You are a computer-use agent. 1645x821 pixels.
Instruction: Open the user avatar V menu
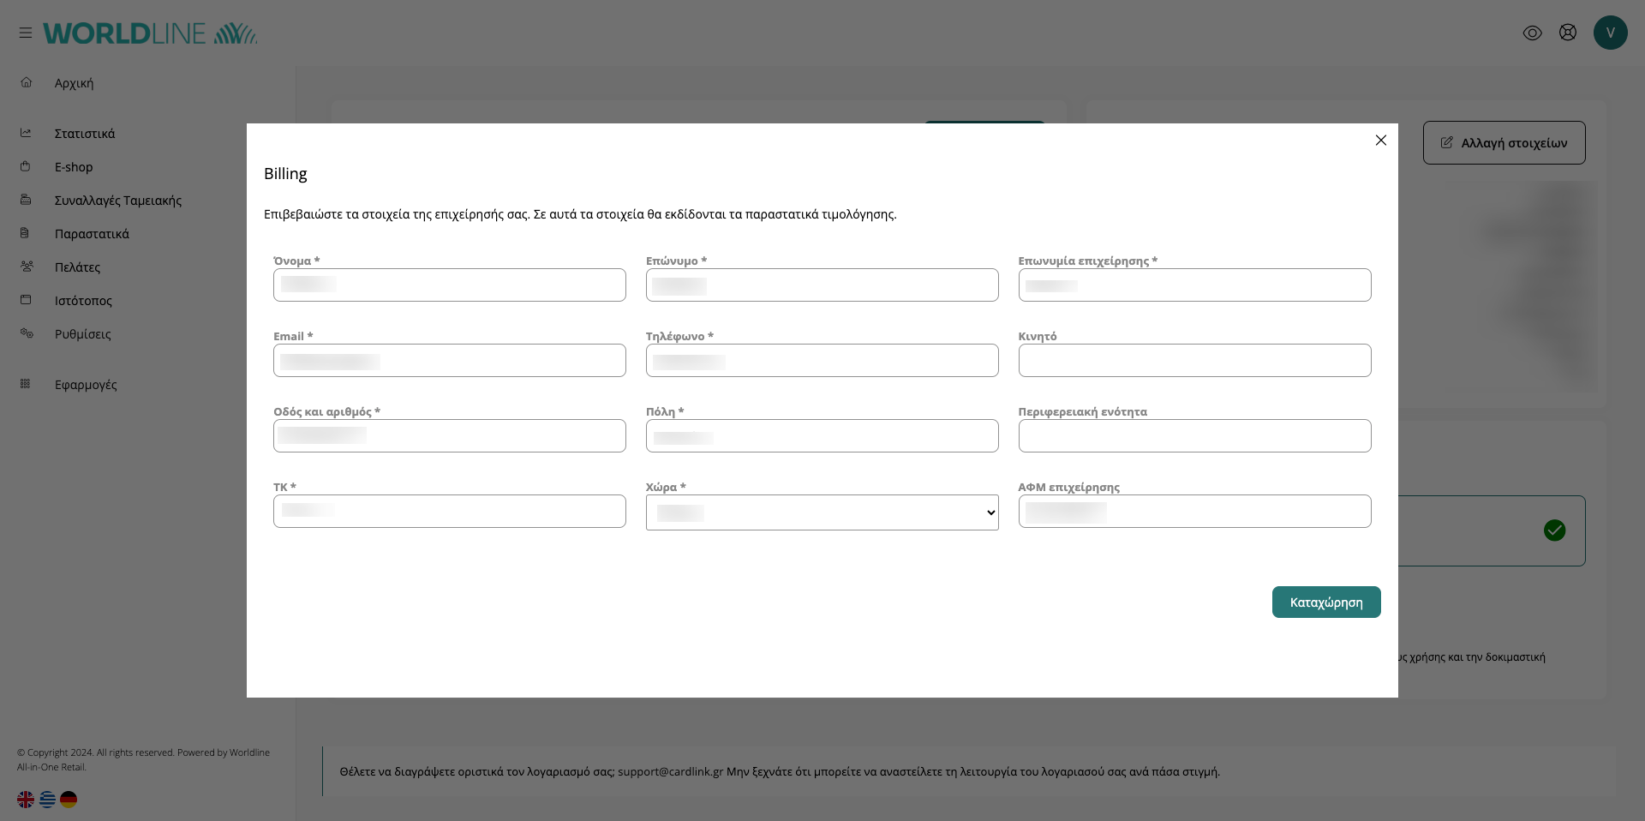(x=1610, y=33)
